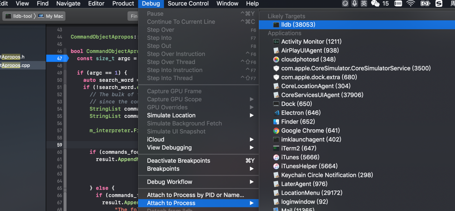Open the 英 input source menu

pos(364,4)
